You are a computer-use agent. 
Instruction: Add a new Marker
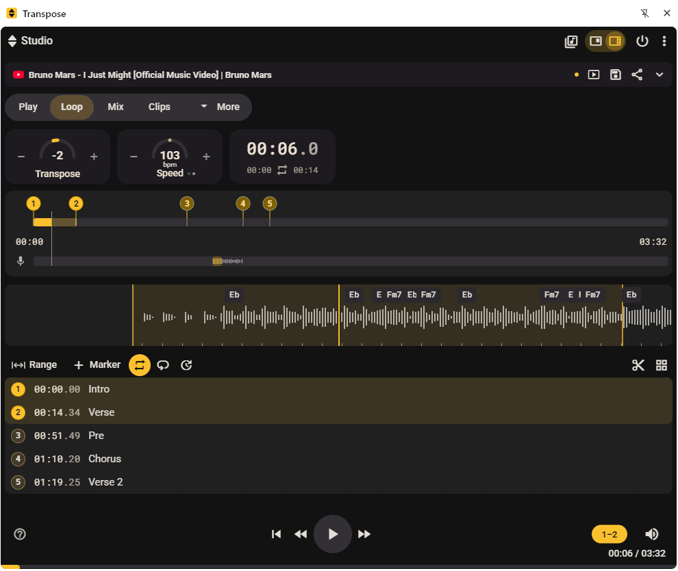point(97,365)
